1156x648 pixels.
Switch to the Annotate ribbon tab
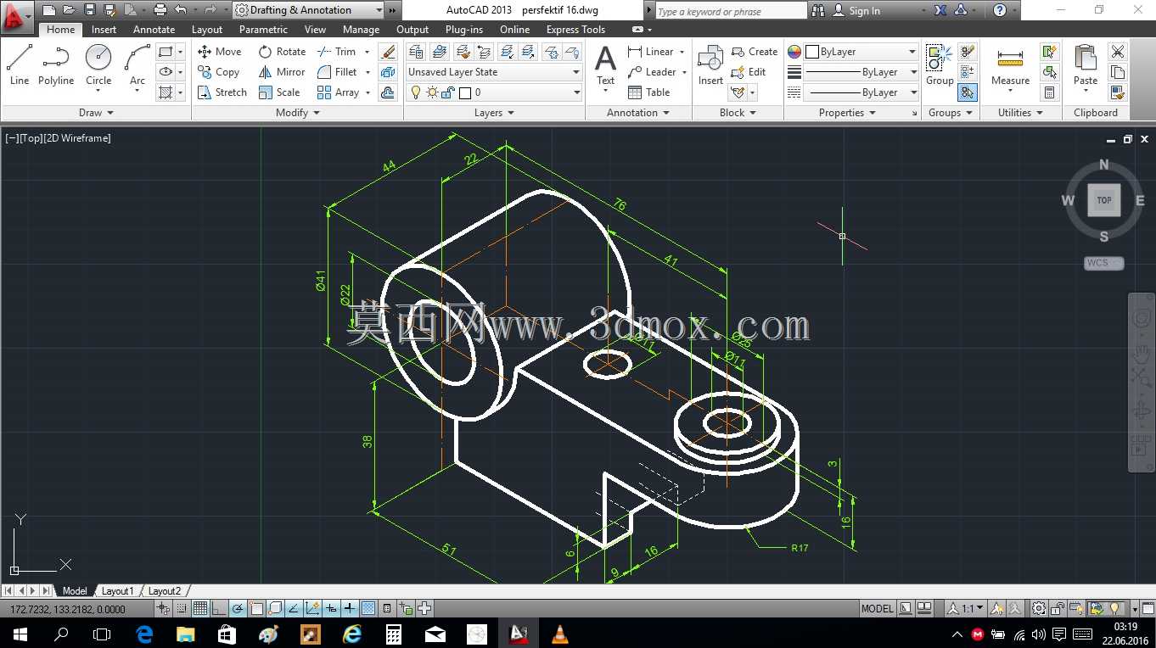point(154,30)
